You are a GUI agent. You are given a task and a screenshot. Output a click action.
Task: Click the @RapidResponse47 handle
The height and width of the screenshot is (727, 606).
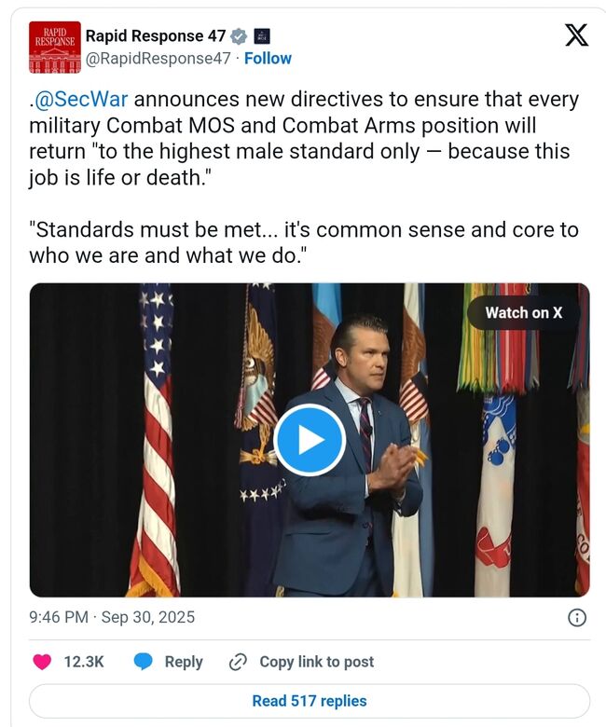[158, 58]
